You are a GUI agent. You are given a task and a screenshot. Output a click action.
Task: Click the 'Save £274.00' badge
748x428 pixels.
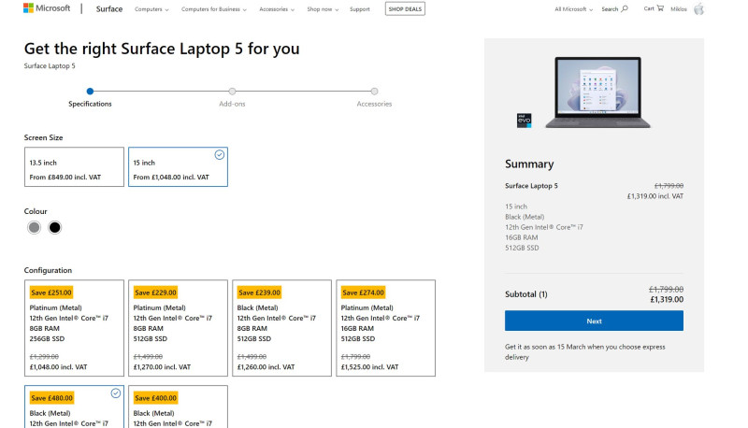point(363,292)
